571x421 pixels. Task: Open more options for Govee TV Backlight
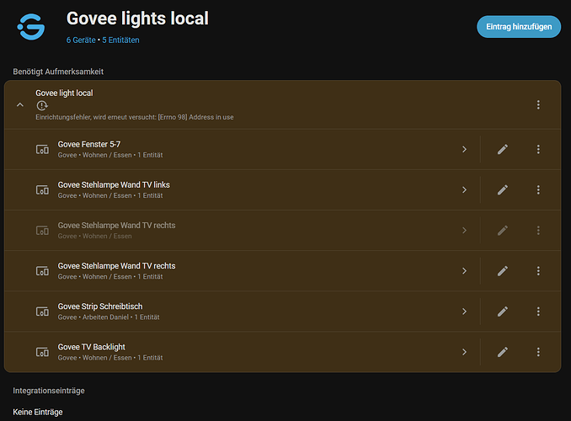coord(538,352)
